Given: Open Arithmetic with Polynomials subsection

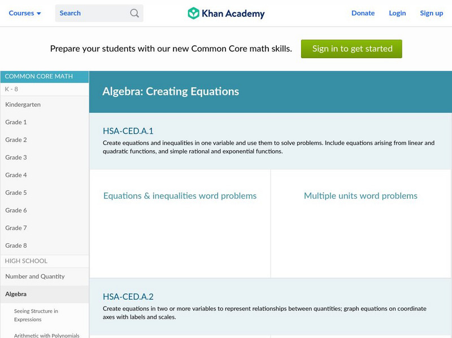Looking at the screenshot, I should pos(47,335).
